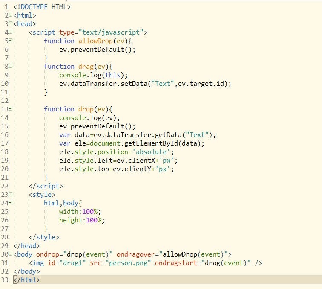The width and height of the screenshot is (322, 289).
Task: Click the "person.png" src value
Action: [x=130, y=263]
